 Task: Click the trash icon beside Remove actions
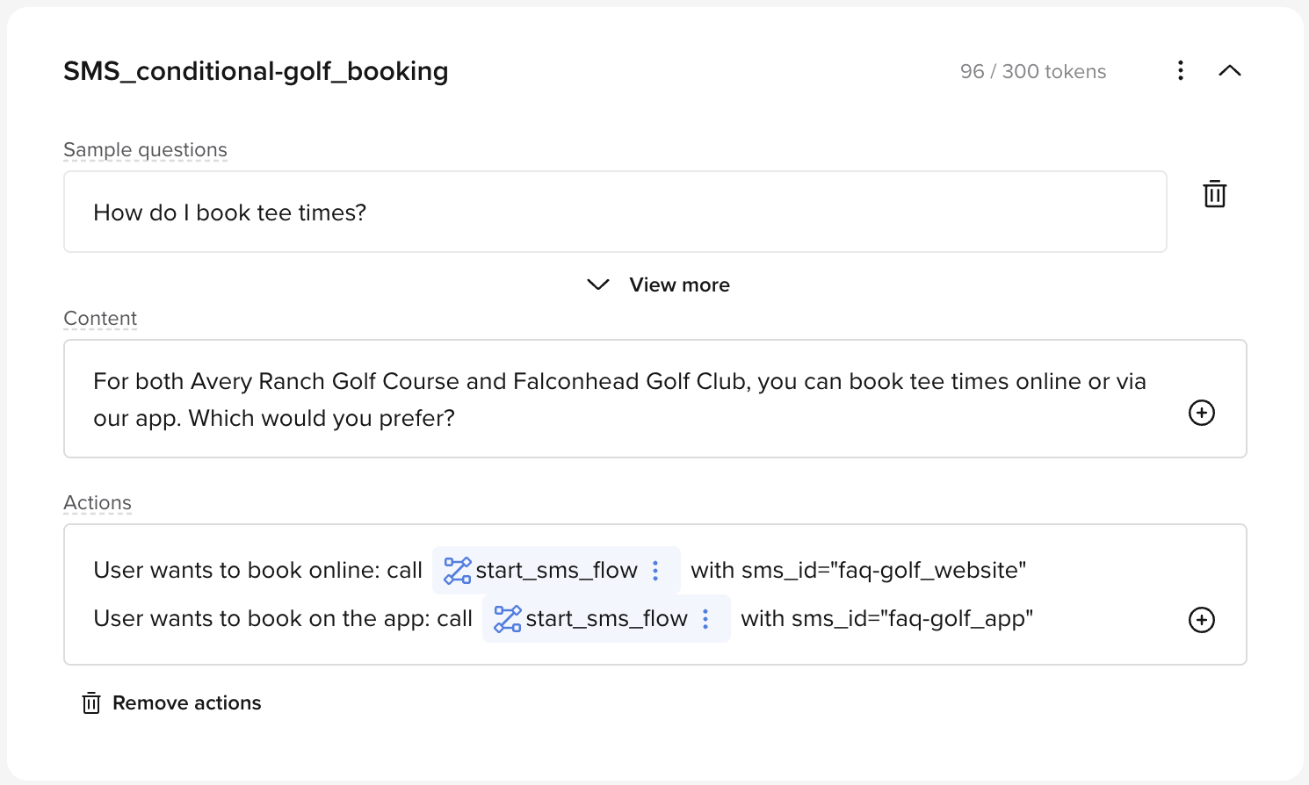pos(91,703)
